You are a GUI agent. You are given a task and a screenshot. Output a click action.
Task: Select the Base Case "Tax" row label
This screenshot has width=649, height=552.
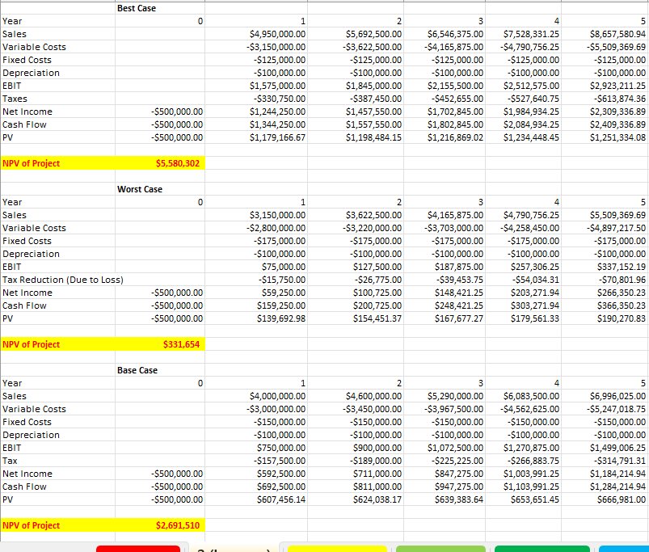click(10, 461)
